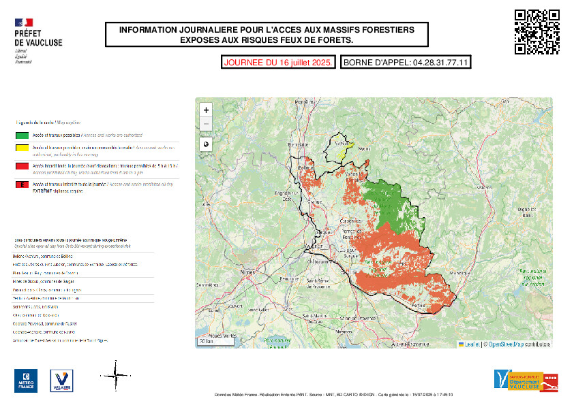Click "BORNE D'APPEL: 04.28.31.77.11"
The height and width of the screenshot is (405, 574).
pyautogui.click(x=406, y=62)
